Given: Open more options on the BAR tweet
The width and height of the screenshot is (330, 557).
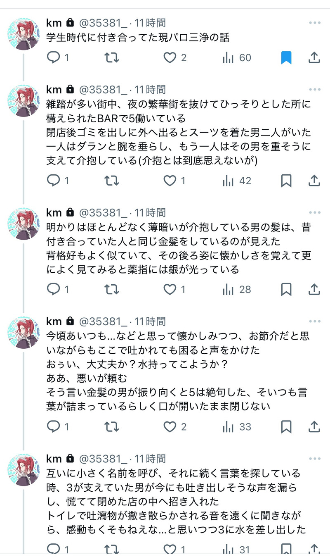Looking at the screenshot, I should click(x=314, y=90).
